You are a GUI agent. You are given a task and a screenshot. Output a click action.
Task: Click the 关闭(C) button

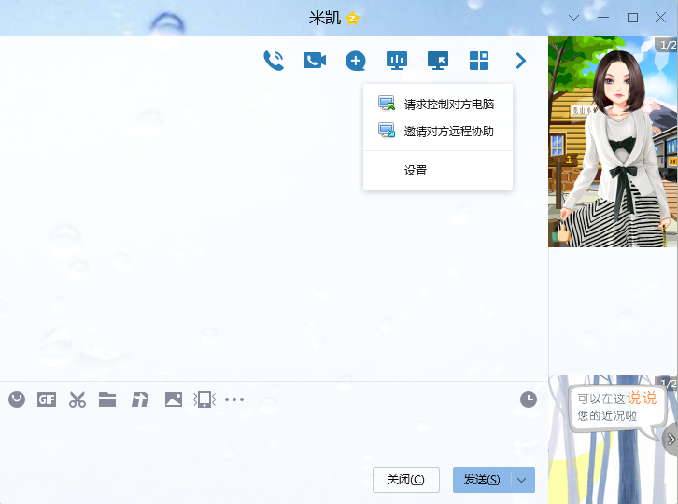point(406,480)
